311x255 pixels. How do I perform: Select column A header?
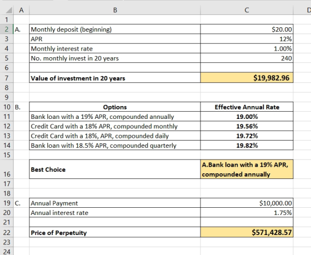pos(22,10)
